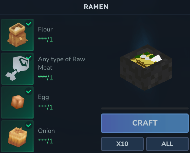Click the Flour sack ingredient icon
Viewport: 190px width, 153px height.
[17, 35]
